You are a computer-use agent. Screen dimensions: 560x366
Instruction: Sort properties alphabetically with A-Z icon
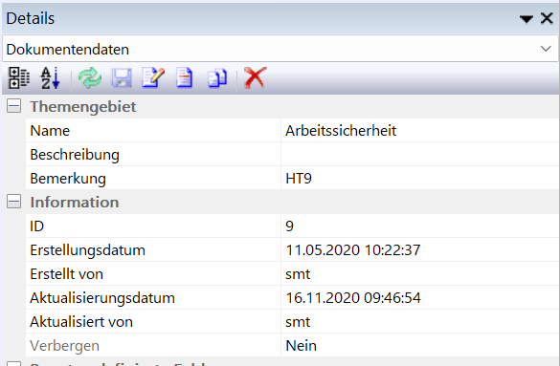51,77
